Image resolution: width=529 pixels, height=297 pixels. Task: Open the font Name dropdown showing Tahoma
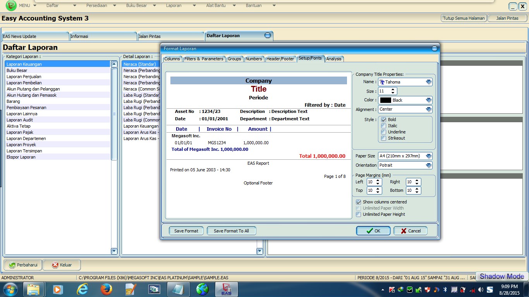[405, 82]
